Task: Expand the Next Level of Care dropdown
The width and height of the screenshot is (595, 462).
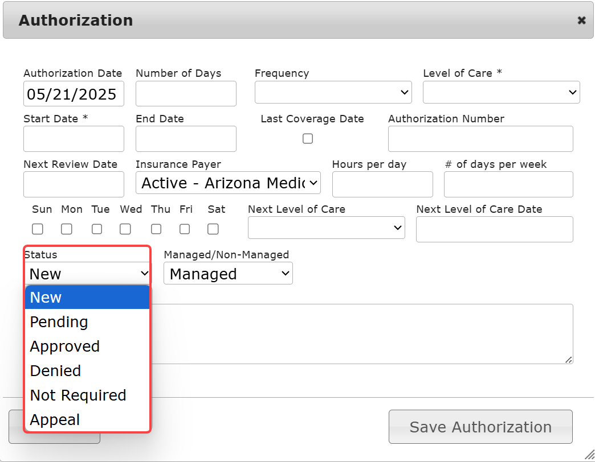Action: [326, 228]
